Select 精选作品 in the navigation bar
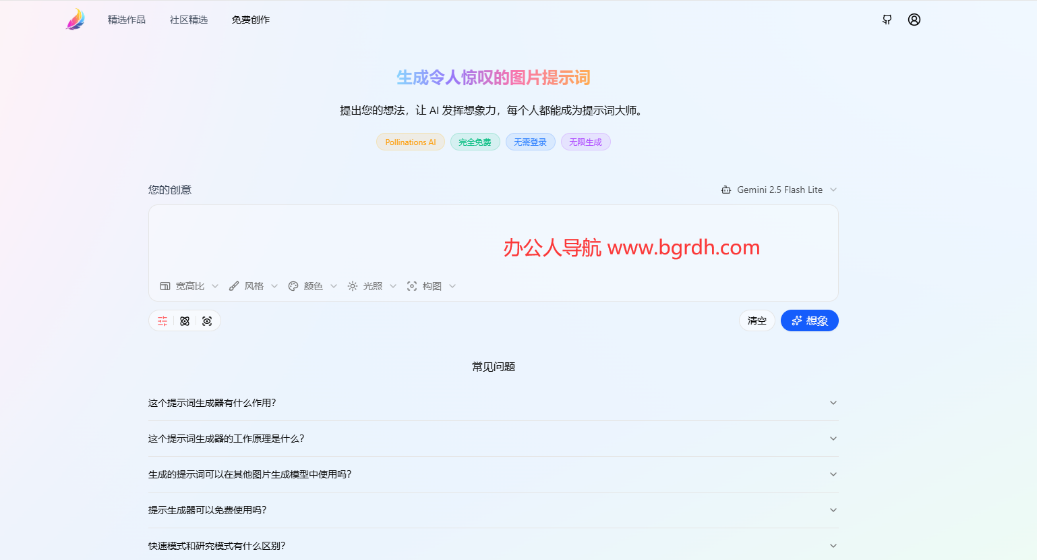Viewport: 1037px width, 560px height. (x=125, y=20)
